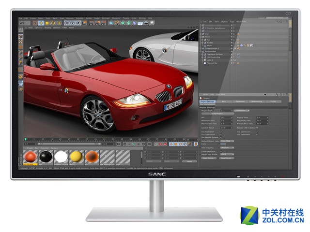This screenshot has height=232, width=310.
Task: Toggle the Linear Workflow checkbox
Action: coord(222,151)
